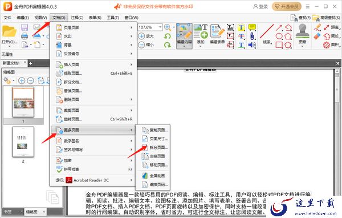This screenshot has height=218, width=342.
Task: Click 登录 login button
Action: (260, 6)
